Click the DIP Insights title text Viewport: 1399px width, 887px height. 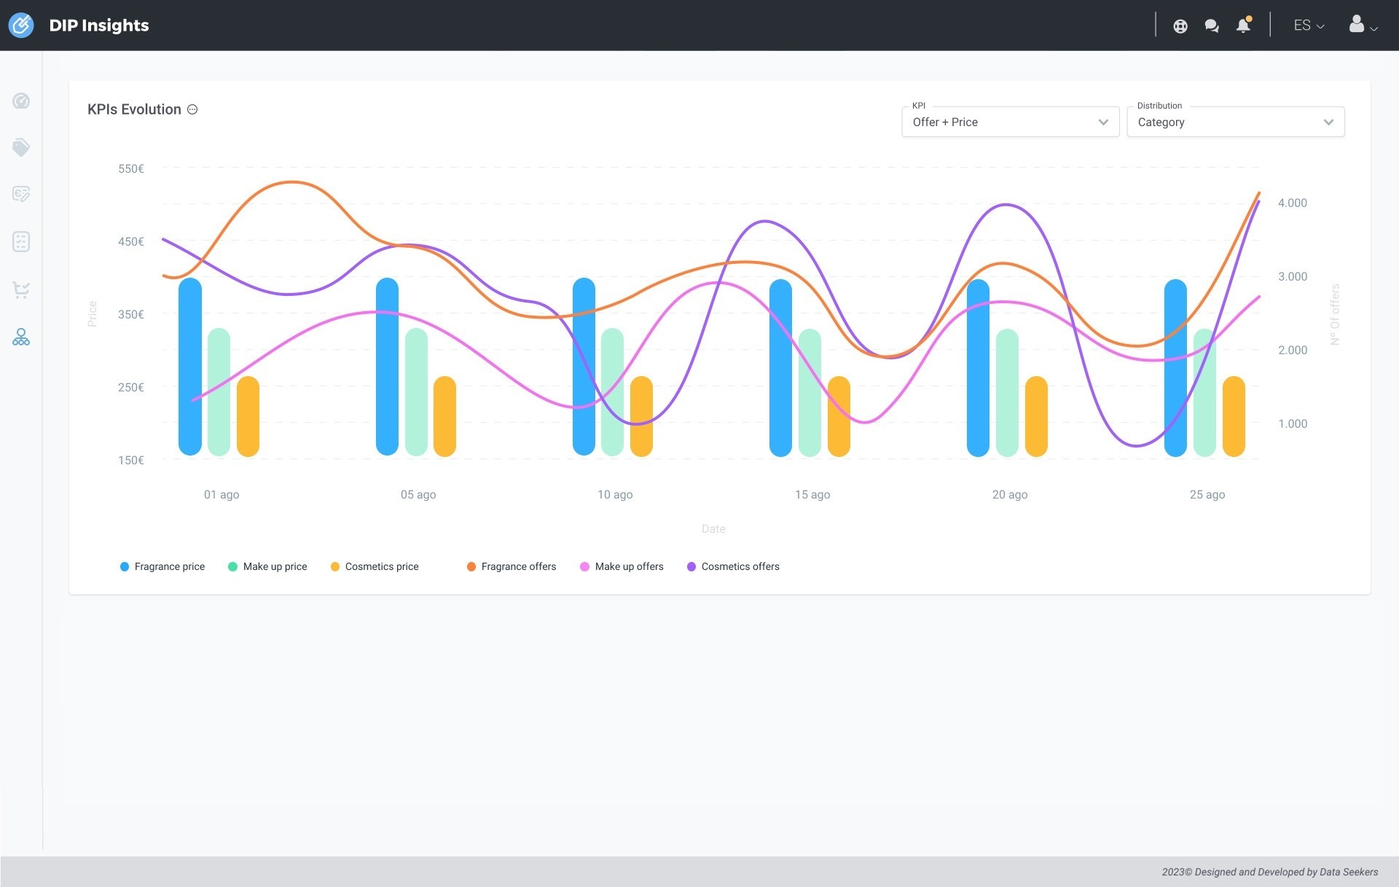[x=99, y=26]
